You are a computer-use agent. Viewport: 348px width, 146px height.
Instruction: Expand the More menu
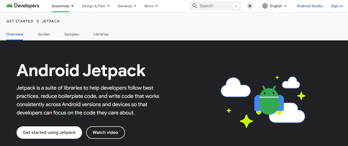pos(151,6)
